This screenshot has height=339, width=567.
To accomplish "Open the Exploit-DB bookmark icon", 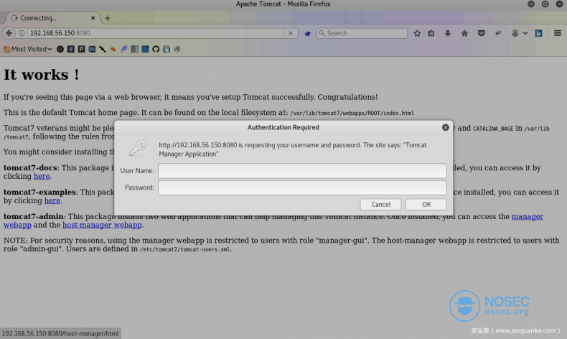I will pos(92,50).
